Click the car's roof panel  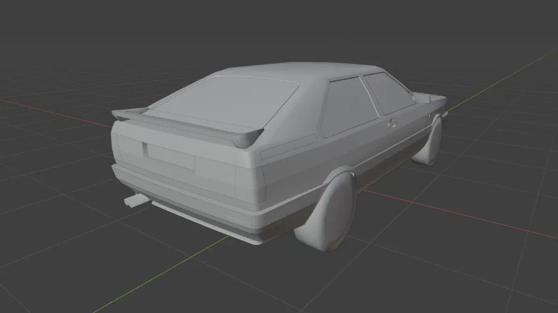(298, 70)
